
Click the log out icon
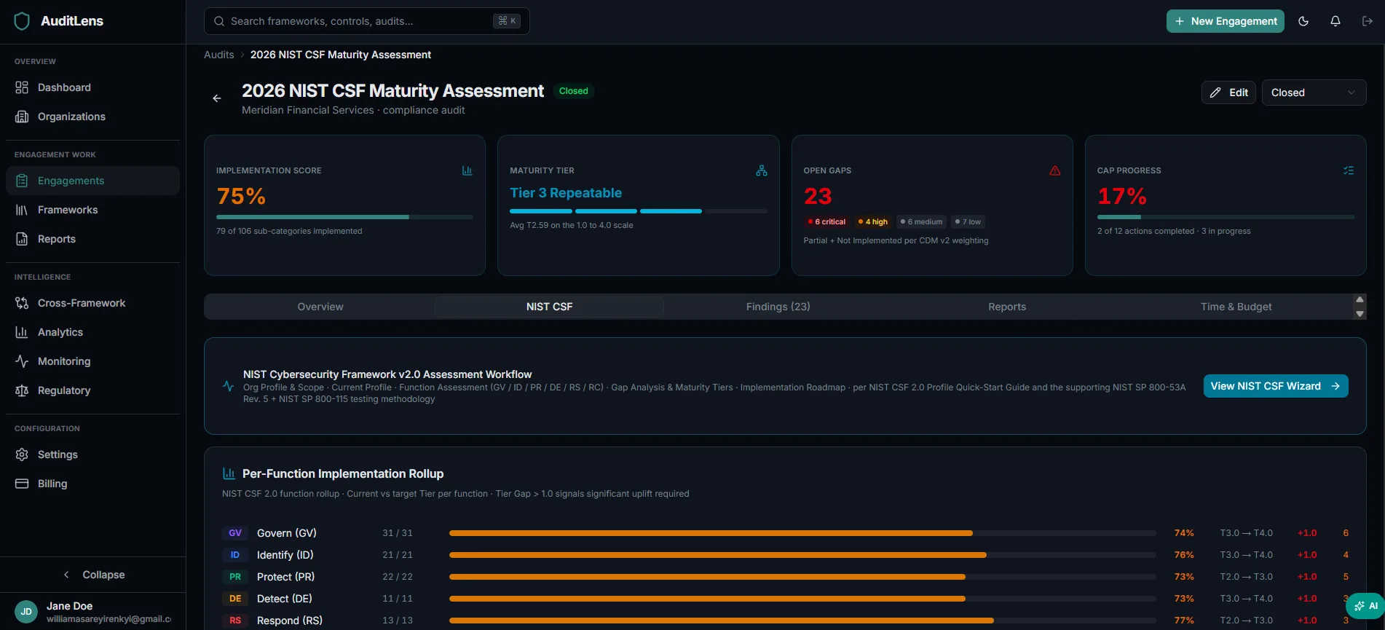click(x=1367, y=21)
